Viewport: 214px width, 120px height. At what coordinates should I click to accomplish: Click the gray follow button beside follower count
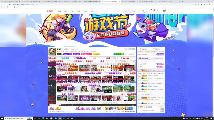[132, 49]
